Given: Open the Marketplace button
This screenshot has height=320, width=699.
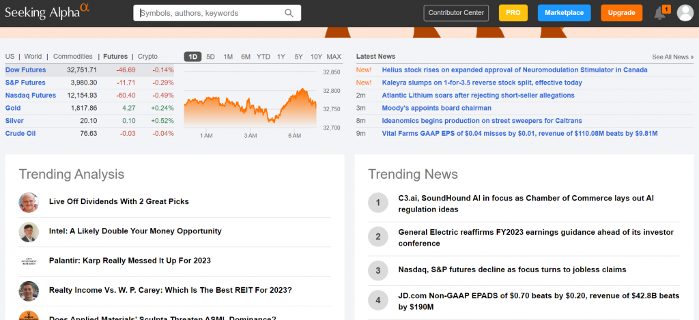Looking at the screenshot, I should click(564, 13).
